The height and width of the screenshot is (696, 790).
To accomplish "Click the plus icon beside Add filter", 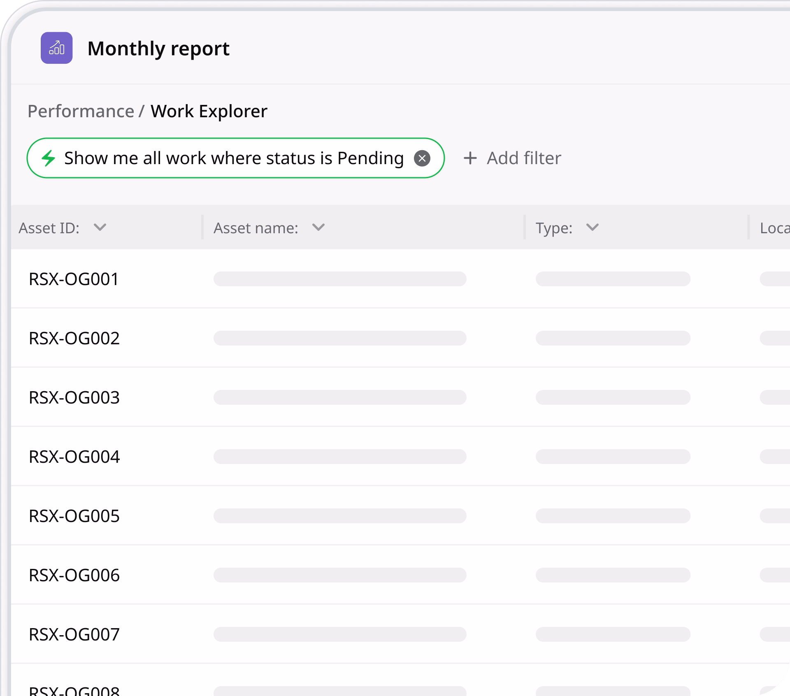I will [470, 158].
